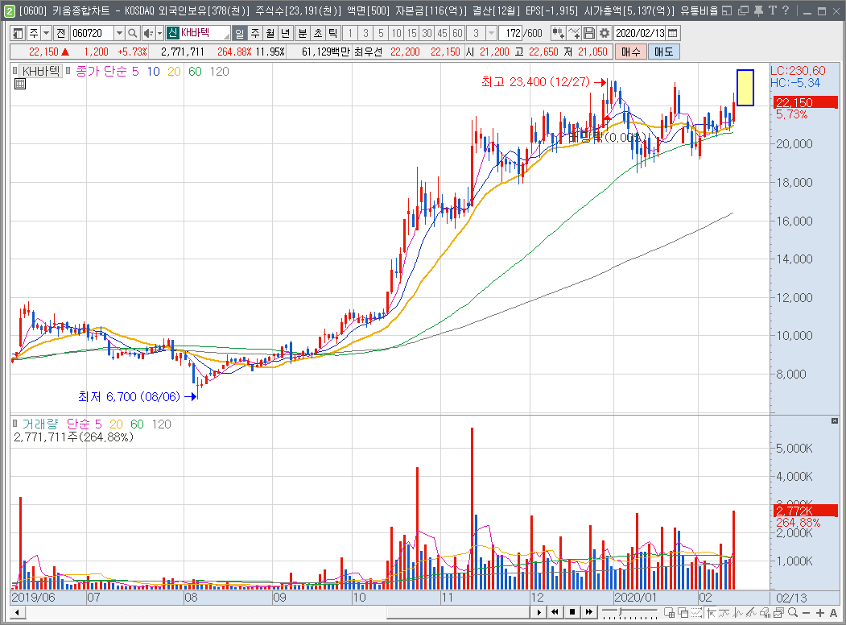Select the 주 weekly chart period
This screenshot has height=625, width=846.
click(255, 34)
